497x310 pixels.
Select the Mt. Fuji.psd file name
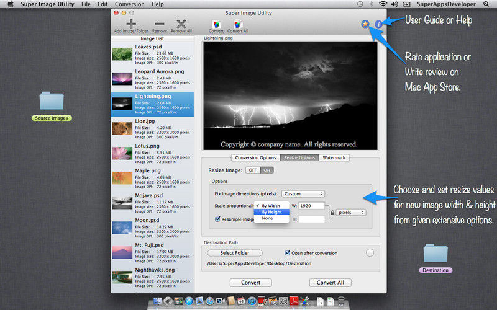coord(149,245)
